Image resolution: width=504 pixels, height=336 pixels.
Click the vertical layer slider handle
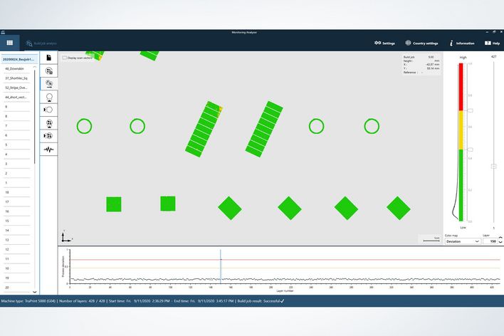point(494,166)
